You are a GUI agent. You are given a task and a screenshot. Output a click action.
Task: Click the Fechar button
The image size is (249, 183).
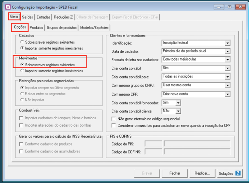pyautogui.click(x=175, y=173)
